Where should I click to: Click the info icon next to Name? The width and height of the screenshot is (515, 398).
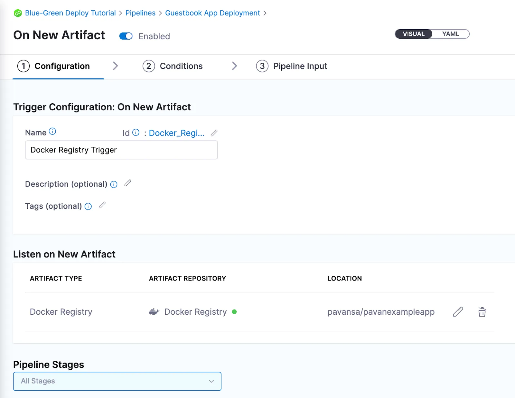coord(52,131)
